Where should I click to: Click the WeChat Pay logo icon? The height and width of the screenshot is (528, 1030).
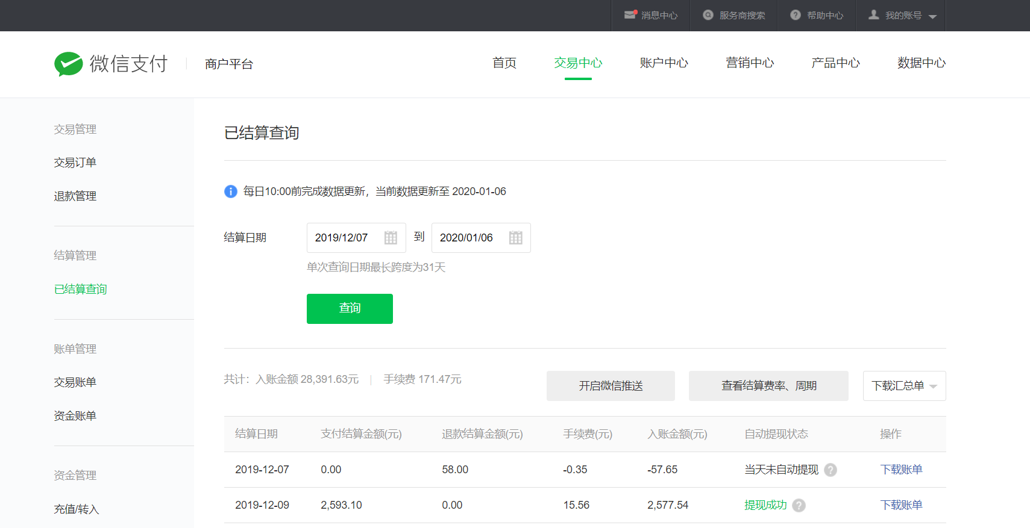(69, 64)
